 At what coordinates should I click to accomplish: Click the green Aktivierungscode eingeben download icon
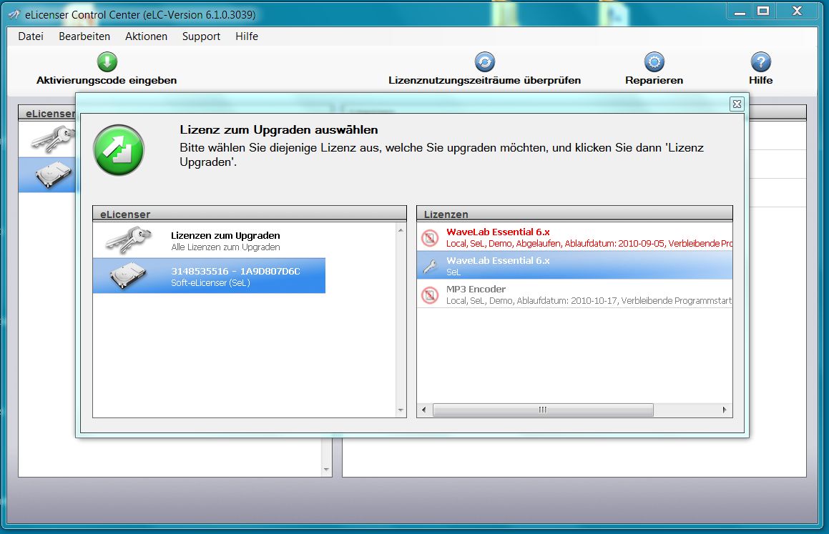[107, 61]
